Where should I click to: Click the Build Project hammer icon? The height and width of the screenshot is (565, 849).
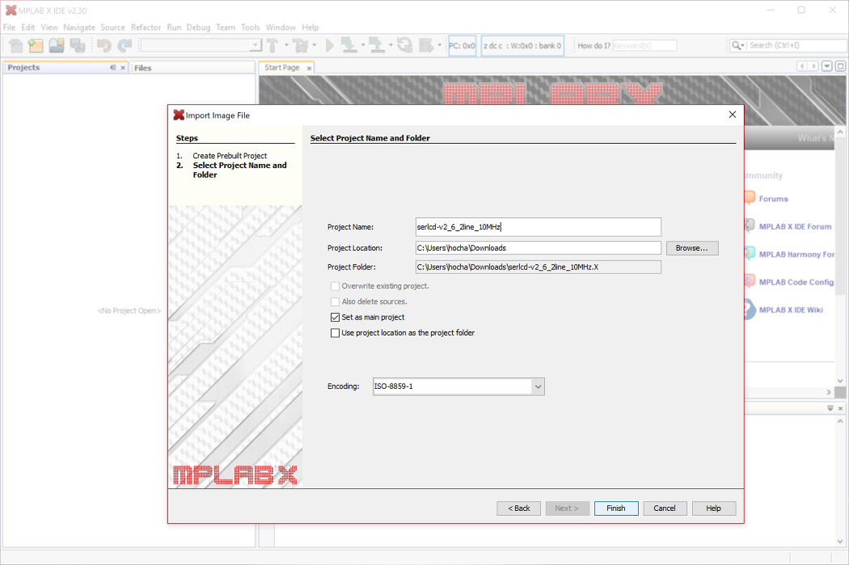tap(272, 45)
